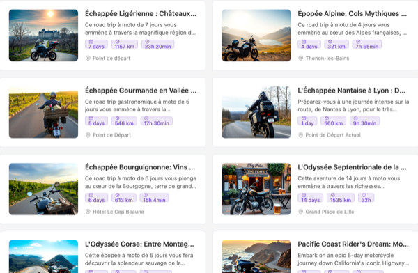The height and width of the screenshot is (273, 418).
Task: Click description 'Ce road trip à moto de 4 jours'
Action: 352,29
